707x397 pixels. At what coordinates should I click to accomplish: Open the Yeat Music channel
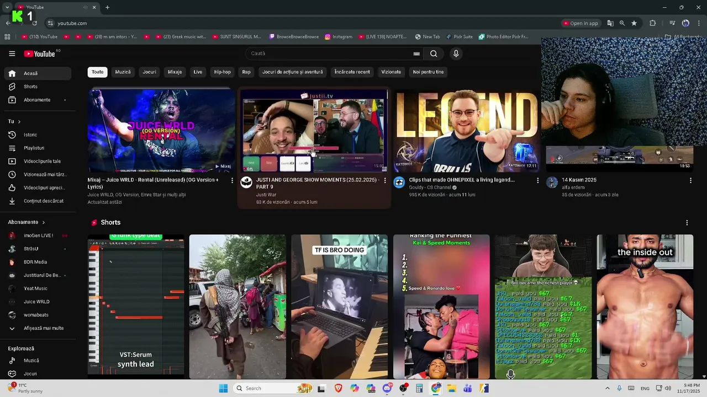(x=38, y=288)
